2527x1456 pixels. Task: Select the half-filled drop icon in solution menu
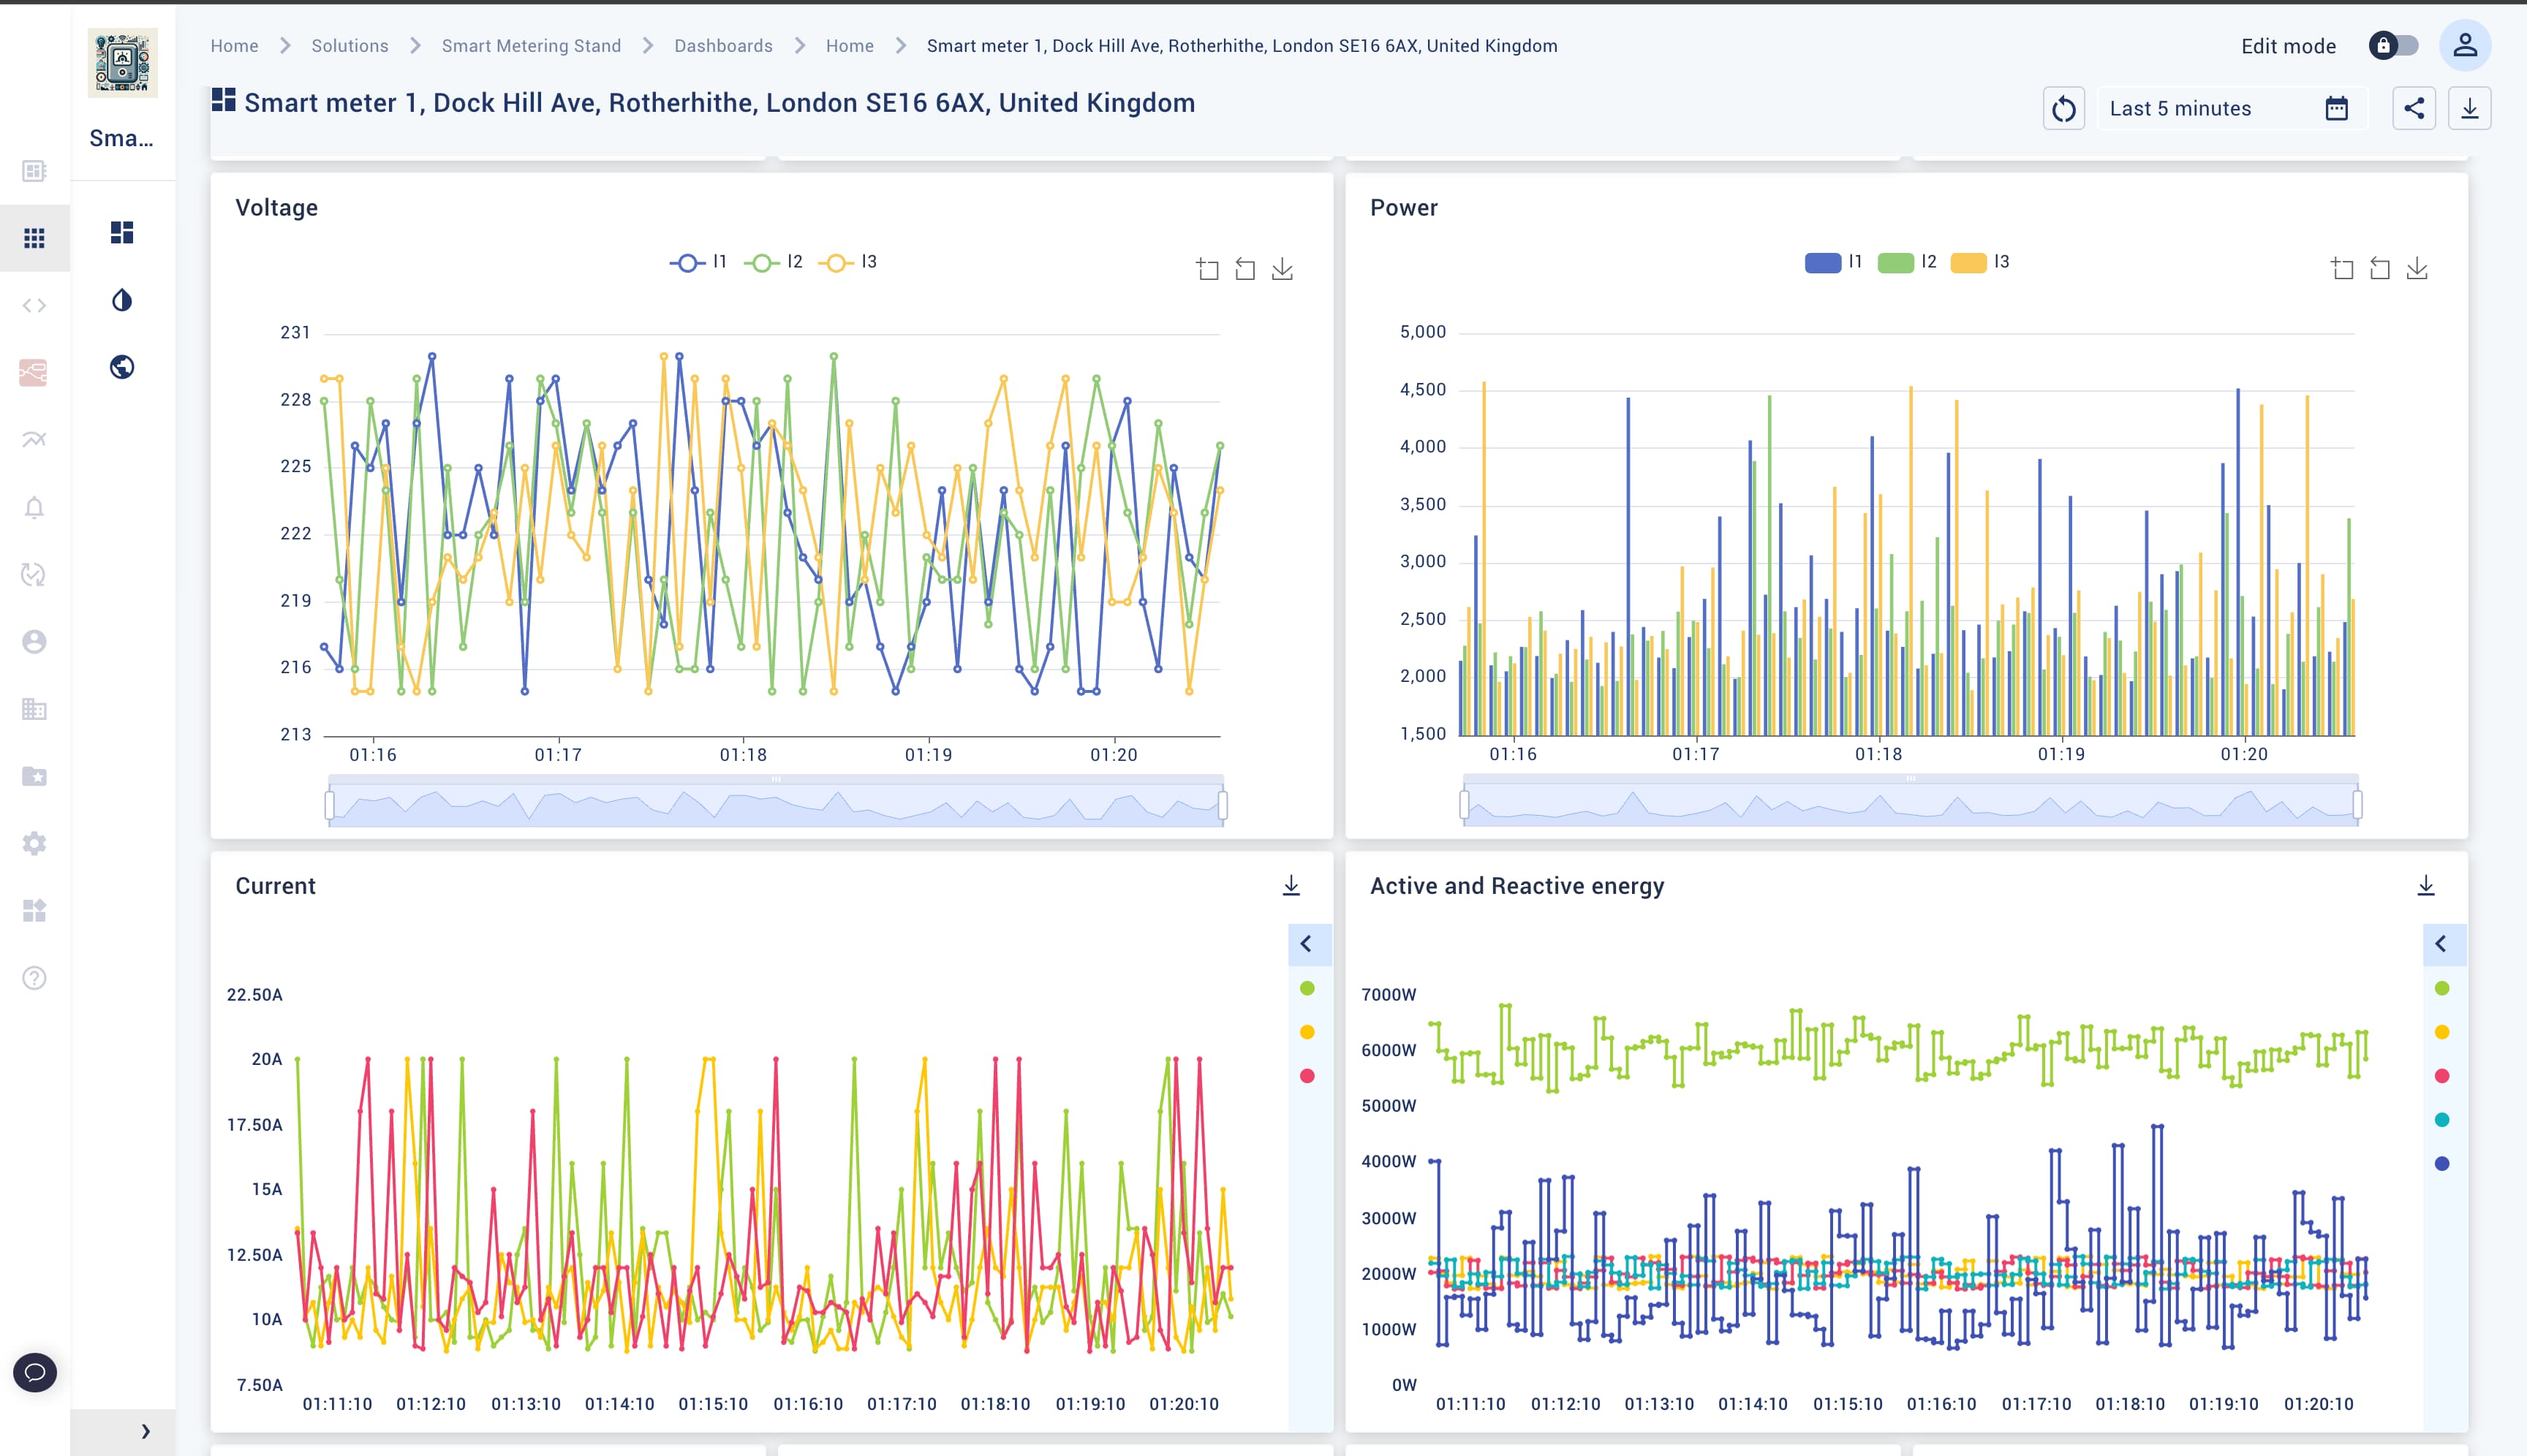pyautogui.click(x=122, y=300)
